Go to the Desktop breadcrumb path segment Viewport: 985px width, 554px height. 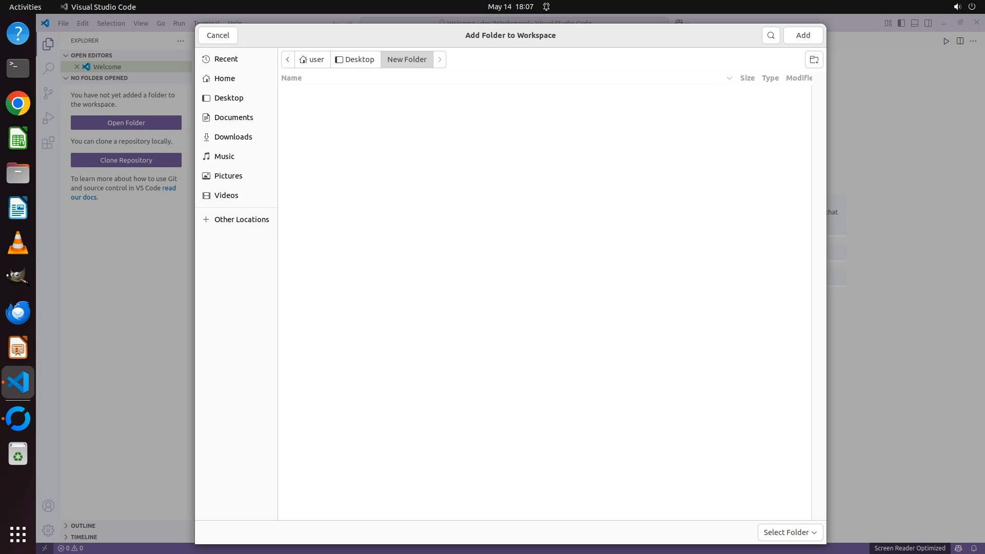tap(355, 60)
